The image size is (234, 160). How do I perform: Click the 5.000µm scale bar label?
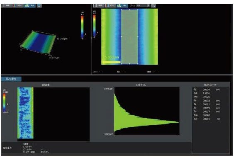112,57
